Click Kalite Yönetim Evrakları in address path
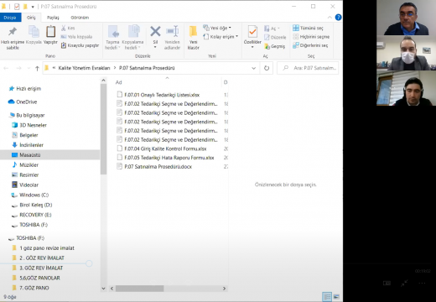This screenshot has height=302, width=436. [x=84, y=68]
